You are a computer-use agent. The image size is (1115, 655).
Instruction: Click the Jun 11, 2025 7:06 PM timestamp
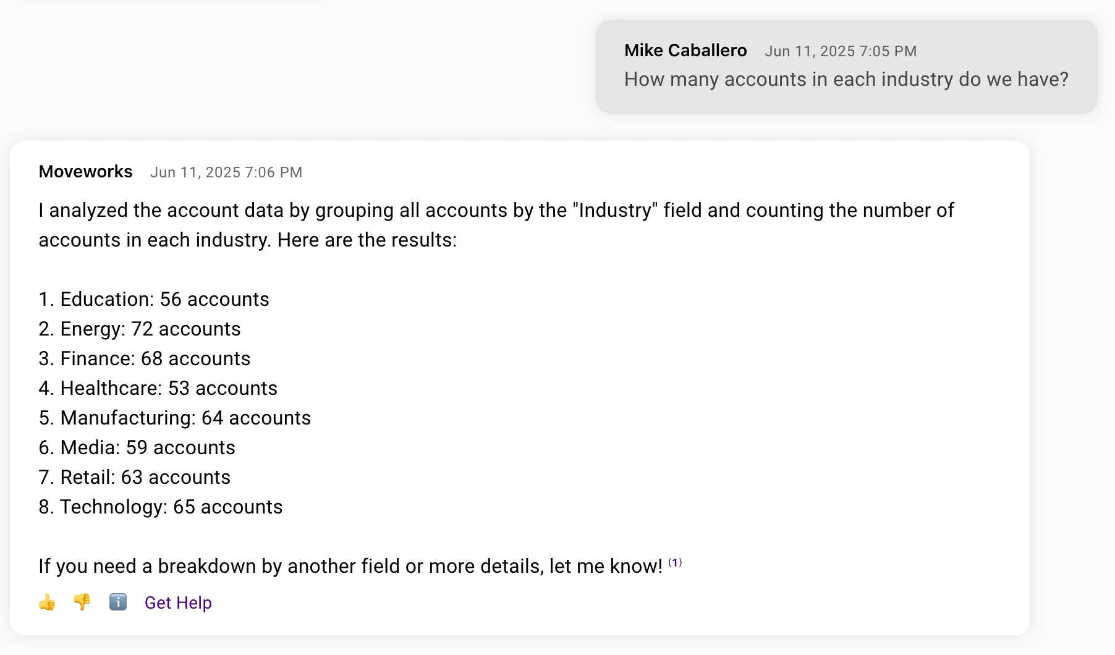[x=226, y=172]
